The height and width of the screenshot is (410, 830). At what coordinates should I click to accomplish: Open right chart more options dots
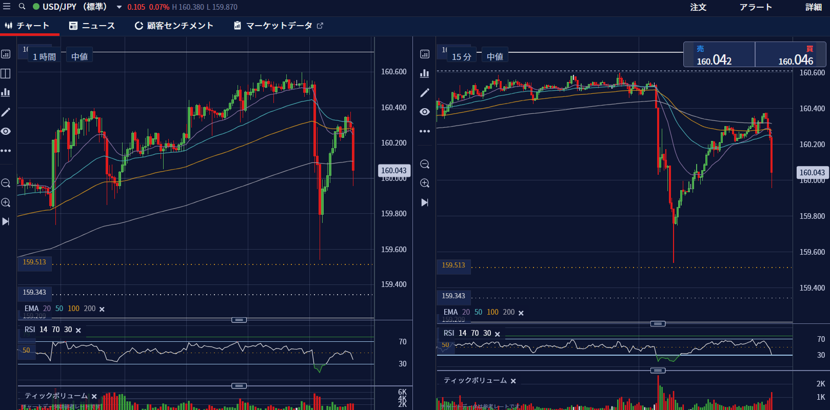click(425, 131)
